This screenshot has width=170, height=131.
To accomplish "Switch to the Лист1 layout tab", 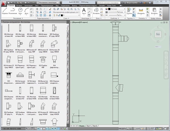I will coord(89,125).
